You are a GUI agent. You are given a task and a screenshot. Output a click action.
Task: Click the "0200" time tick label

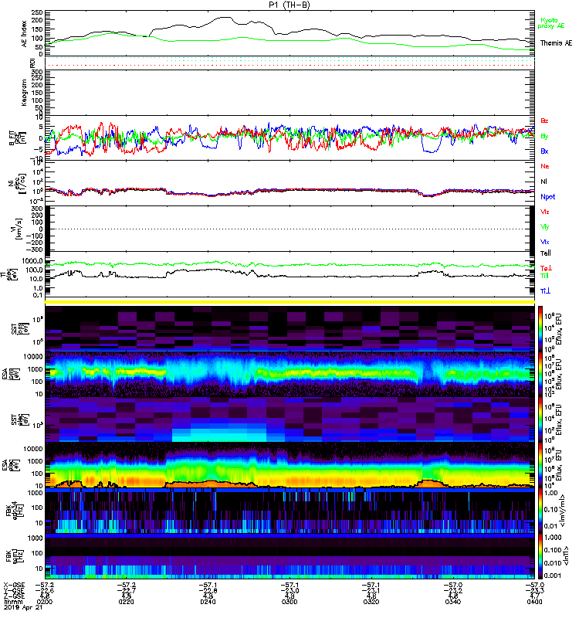pos(44,602)
